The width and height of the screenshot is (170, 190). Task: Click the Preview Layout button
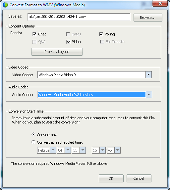pos(57,52)
